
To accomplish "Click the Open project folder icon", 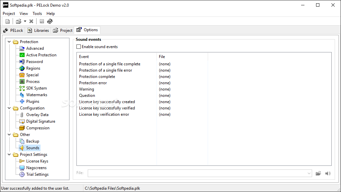I will 19,21.
